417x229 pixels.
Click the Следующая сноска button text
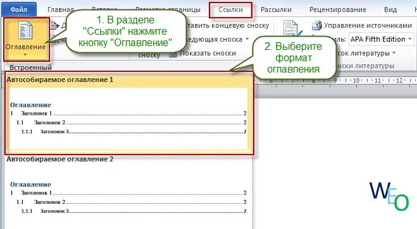click(x=215, y=39)
